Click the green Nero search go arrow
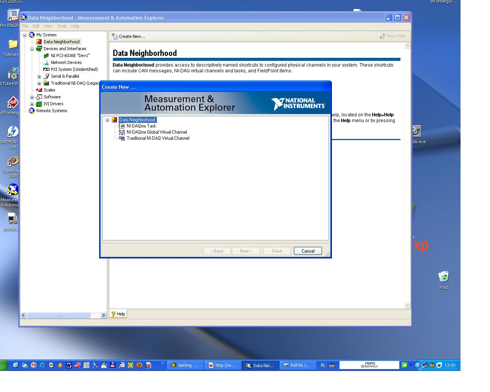Viewport: 490px width, 392px height. [x=404, y=365]
